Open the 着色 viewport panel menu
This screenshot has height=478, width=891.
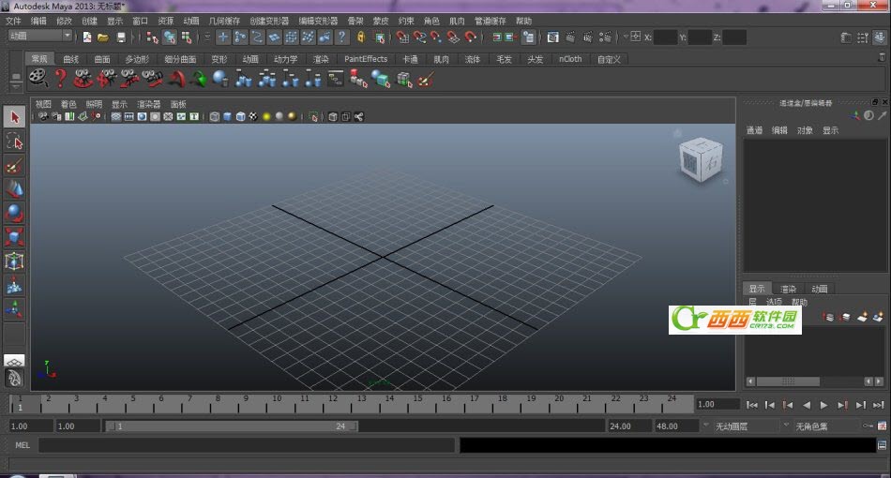[68, 104]
